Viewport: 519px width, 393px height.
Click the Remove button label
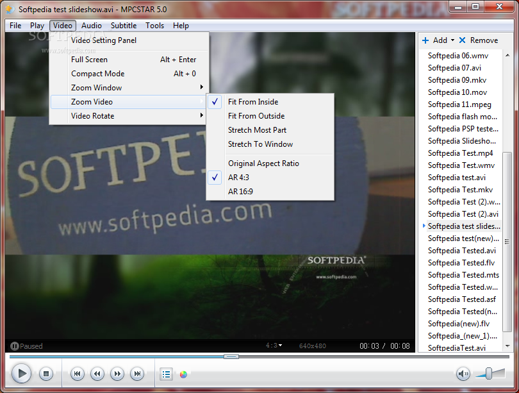click(x=484, y=40)
